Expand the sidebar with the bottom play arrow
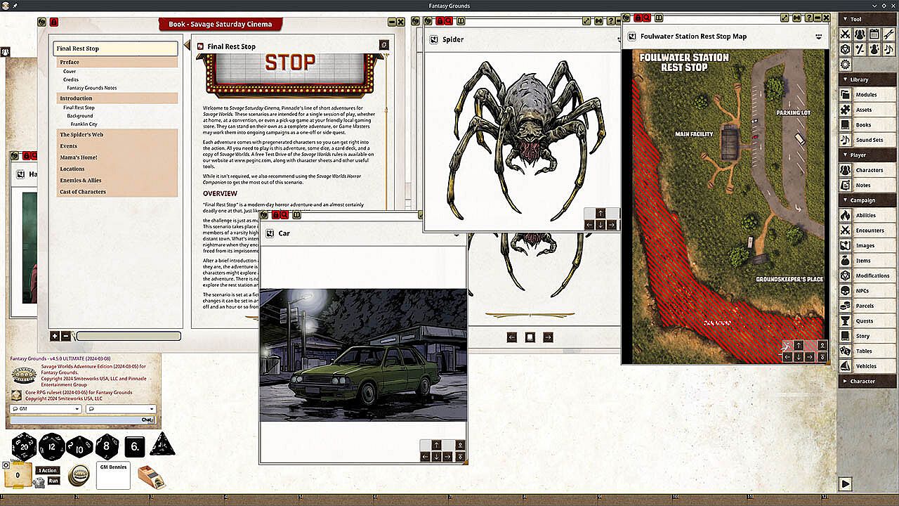899x506 pixels. click(846, 484)
